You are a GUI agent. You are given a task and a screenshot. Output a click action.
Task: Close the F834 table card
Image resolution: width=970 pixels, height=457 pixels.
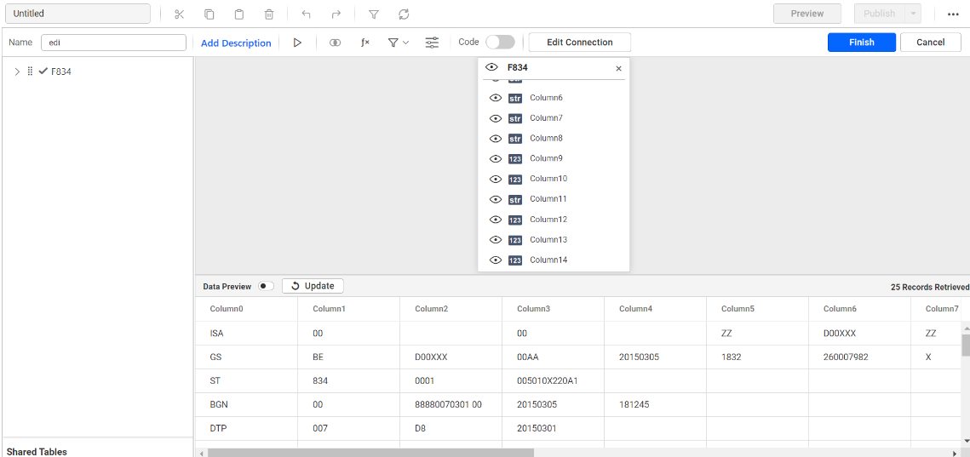coord(618,69)
